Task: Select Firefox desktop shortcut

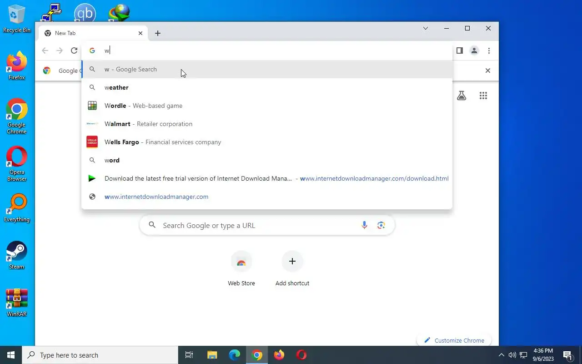Action: [x=17, y=66]
